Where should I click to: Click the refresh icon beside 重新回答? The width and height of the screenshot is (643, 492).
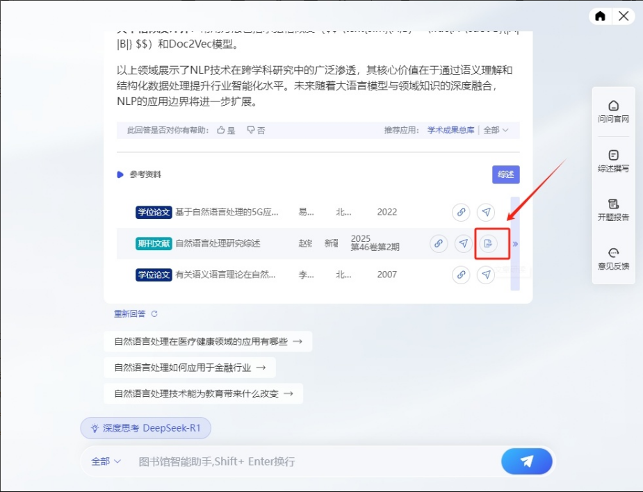click(154, 313)
